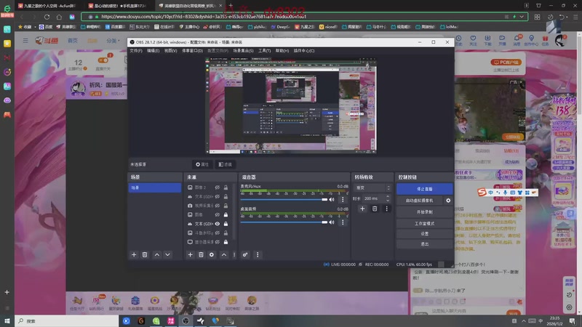Open the OBS icon in the Windows taskbar
This screenshot has height=327, width=582.
tap(186, 320)
